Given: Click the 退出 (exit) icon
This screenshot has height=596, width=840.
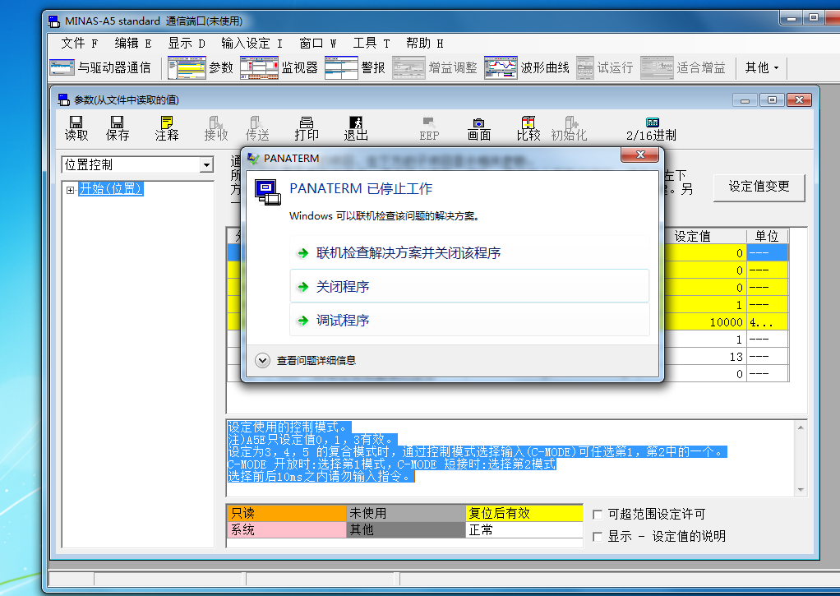Looking at the screenshot, I should 356,127.
